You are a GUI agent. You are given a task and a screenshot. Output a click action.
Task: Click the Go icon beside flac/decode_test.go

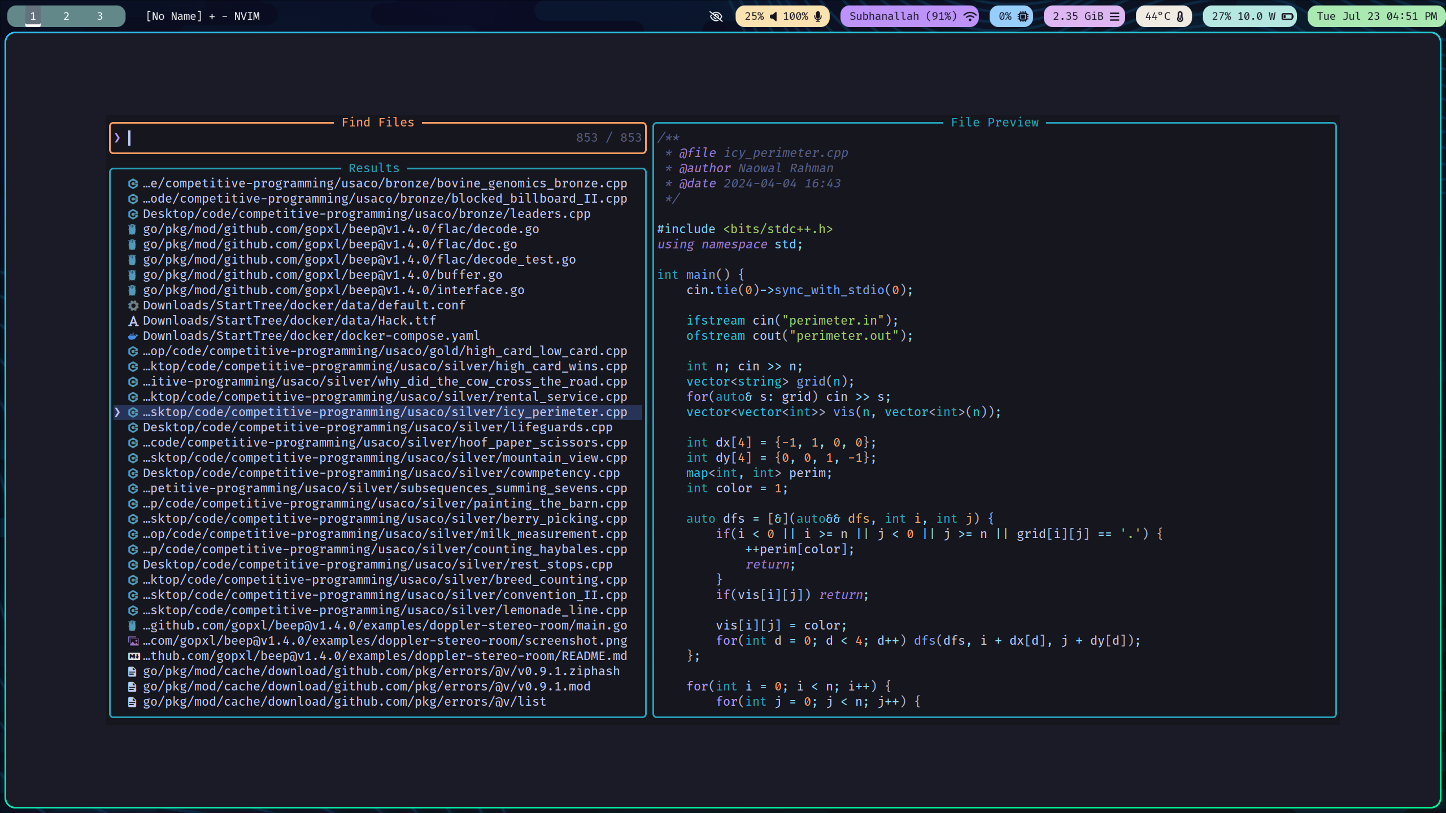[132, 260]
